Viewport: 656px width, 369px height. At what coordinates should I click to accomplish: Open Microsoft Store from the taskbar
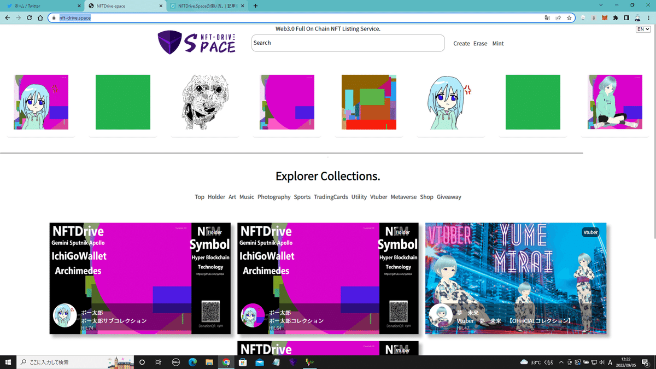coord(243,362)
